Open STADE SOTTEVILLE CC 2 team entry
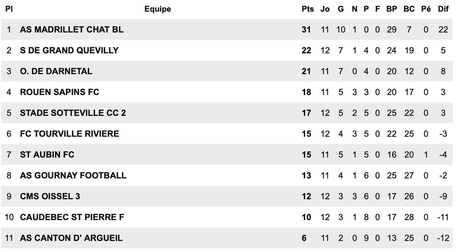This screenshot has height=252, width=457. coord(73,113)
